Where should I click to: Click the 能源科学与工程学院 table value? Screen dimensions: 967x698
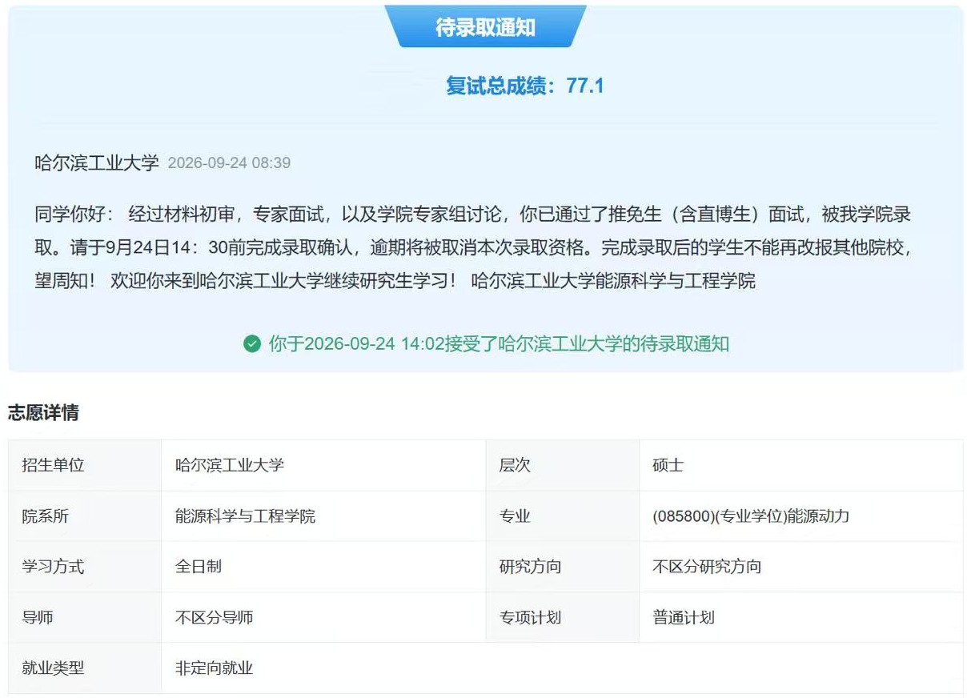click(245, 516)
